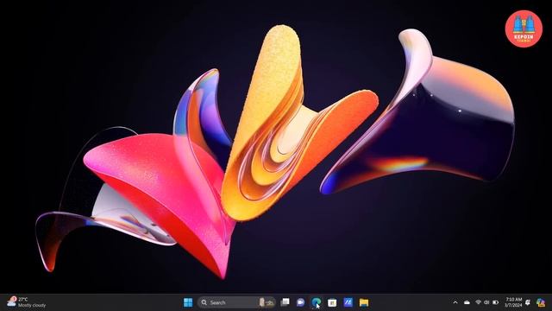This screenshot has height=311, width=552.
Task: Open the notification bell icon
Action: point(528,302)
